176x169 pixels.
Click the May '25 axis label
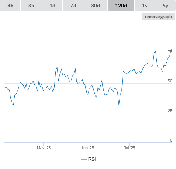click(44, 148)
